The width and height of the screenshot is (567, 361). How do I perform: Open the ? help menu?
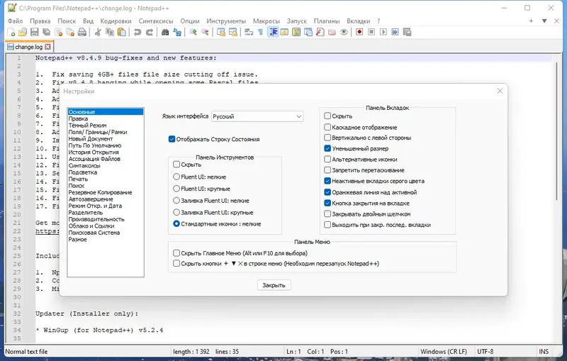click(378, 21)
